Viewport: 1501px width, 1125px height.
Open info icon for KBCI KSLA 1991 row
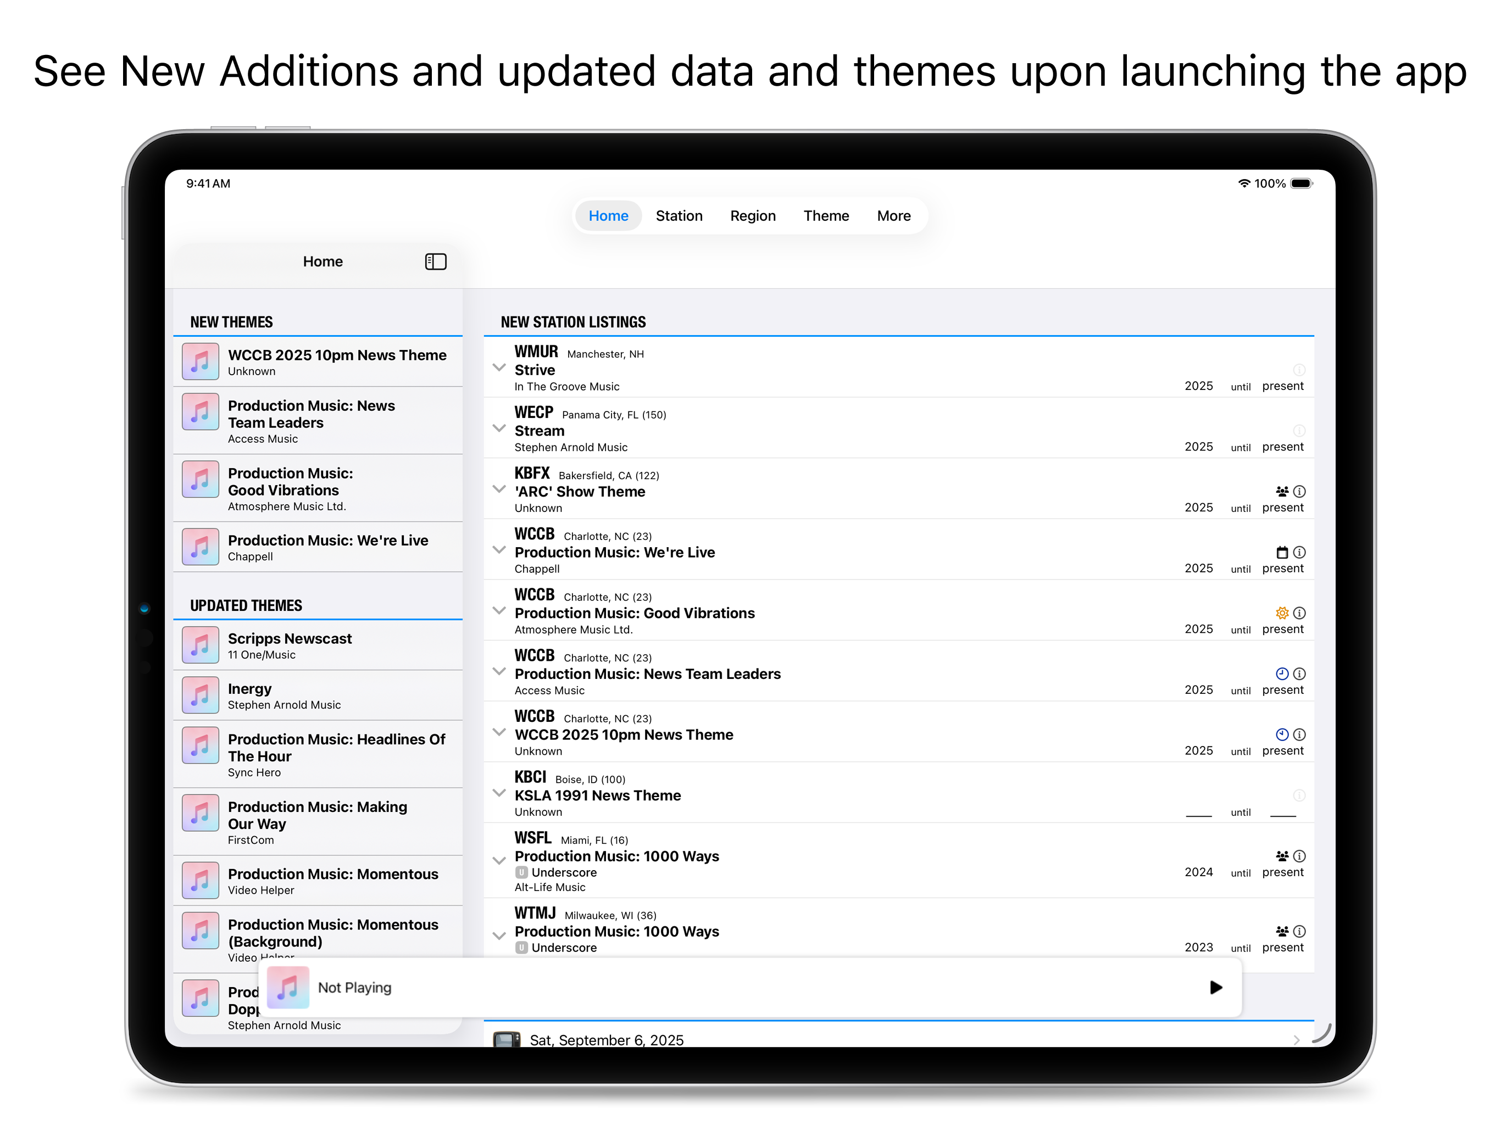(1299, 795)
